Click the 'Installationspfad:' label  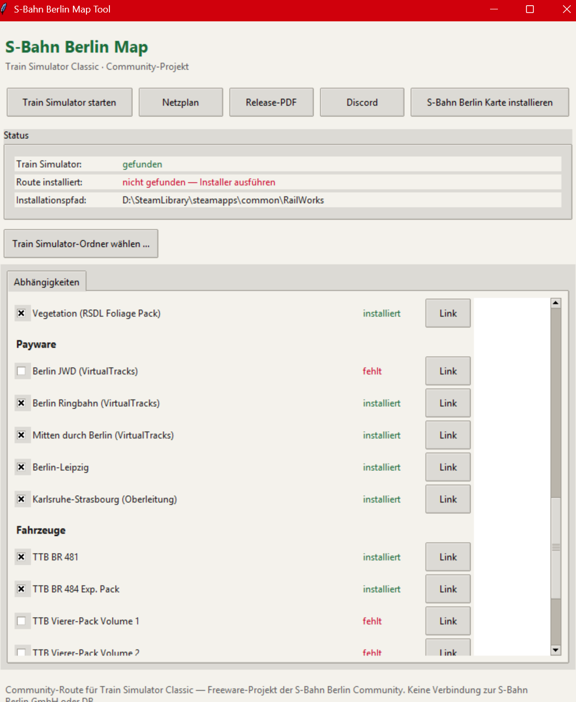(51, 200)
